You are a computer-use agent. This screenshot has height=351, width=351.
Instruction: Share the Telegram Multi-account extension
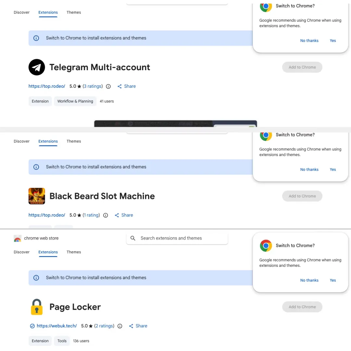(x=126, y=86)
